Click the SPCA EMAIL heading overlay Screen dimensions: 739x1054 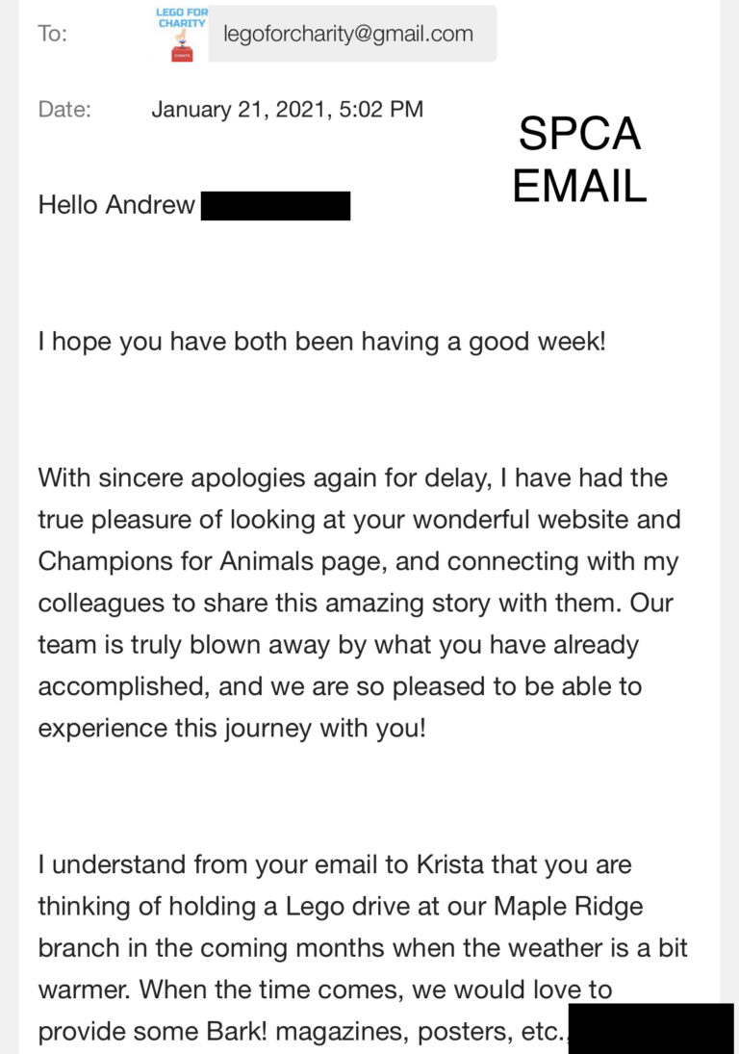tap(579, 160)
